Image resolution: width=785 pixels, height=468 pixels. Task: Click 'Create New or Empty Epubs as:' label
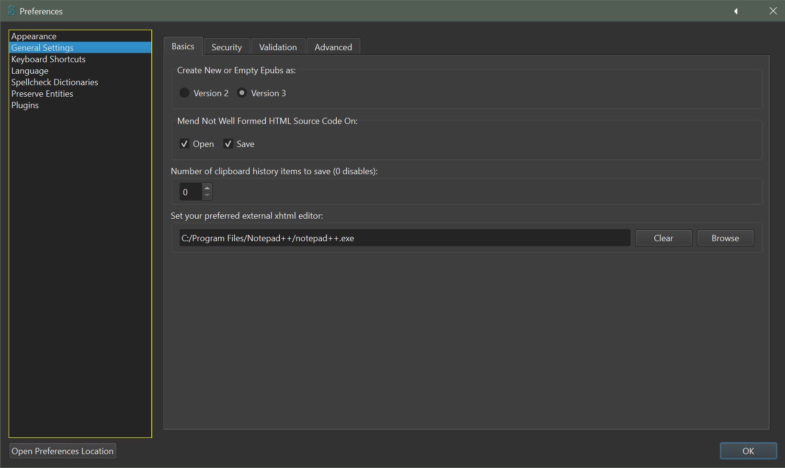237,70
